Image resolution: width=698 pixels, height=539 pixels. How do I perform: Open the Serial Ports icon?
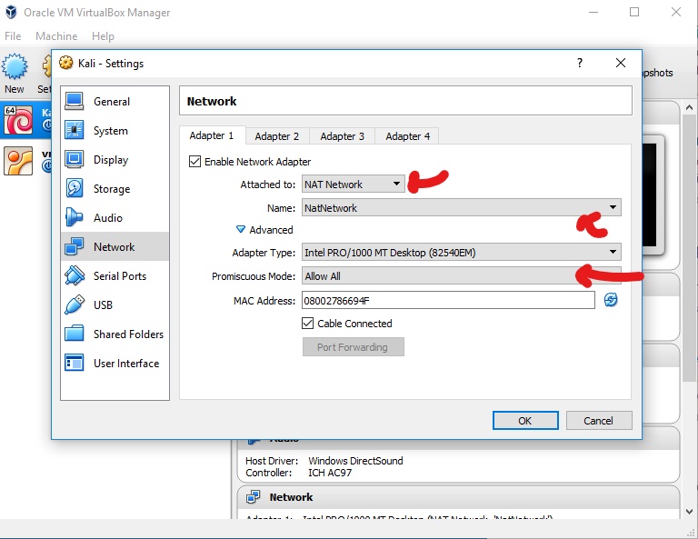pos(74,275)
